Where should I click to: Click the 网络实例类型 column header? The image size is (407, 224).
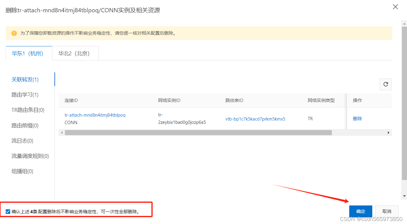tap(321, 100)
